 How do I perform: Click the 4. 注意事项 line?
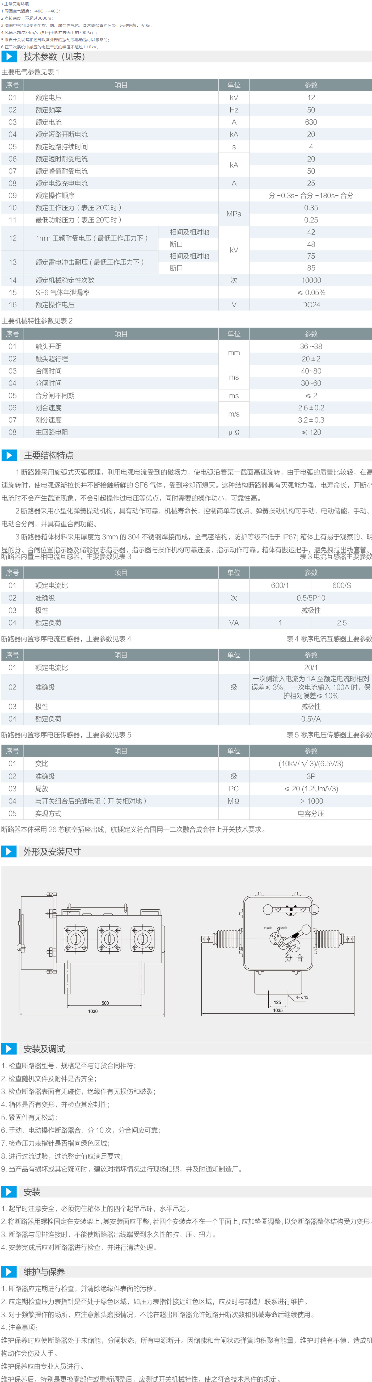20,1327
